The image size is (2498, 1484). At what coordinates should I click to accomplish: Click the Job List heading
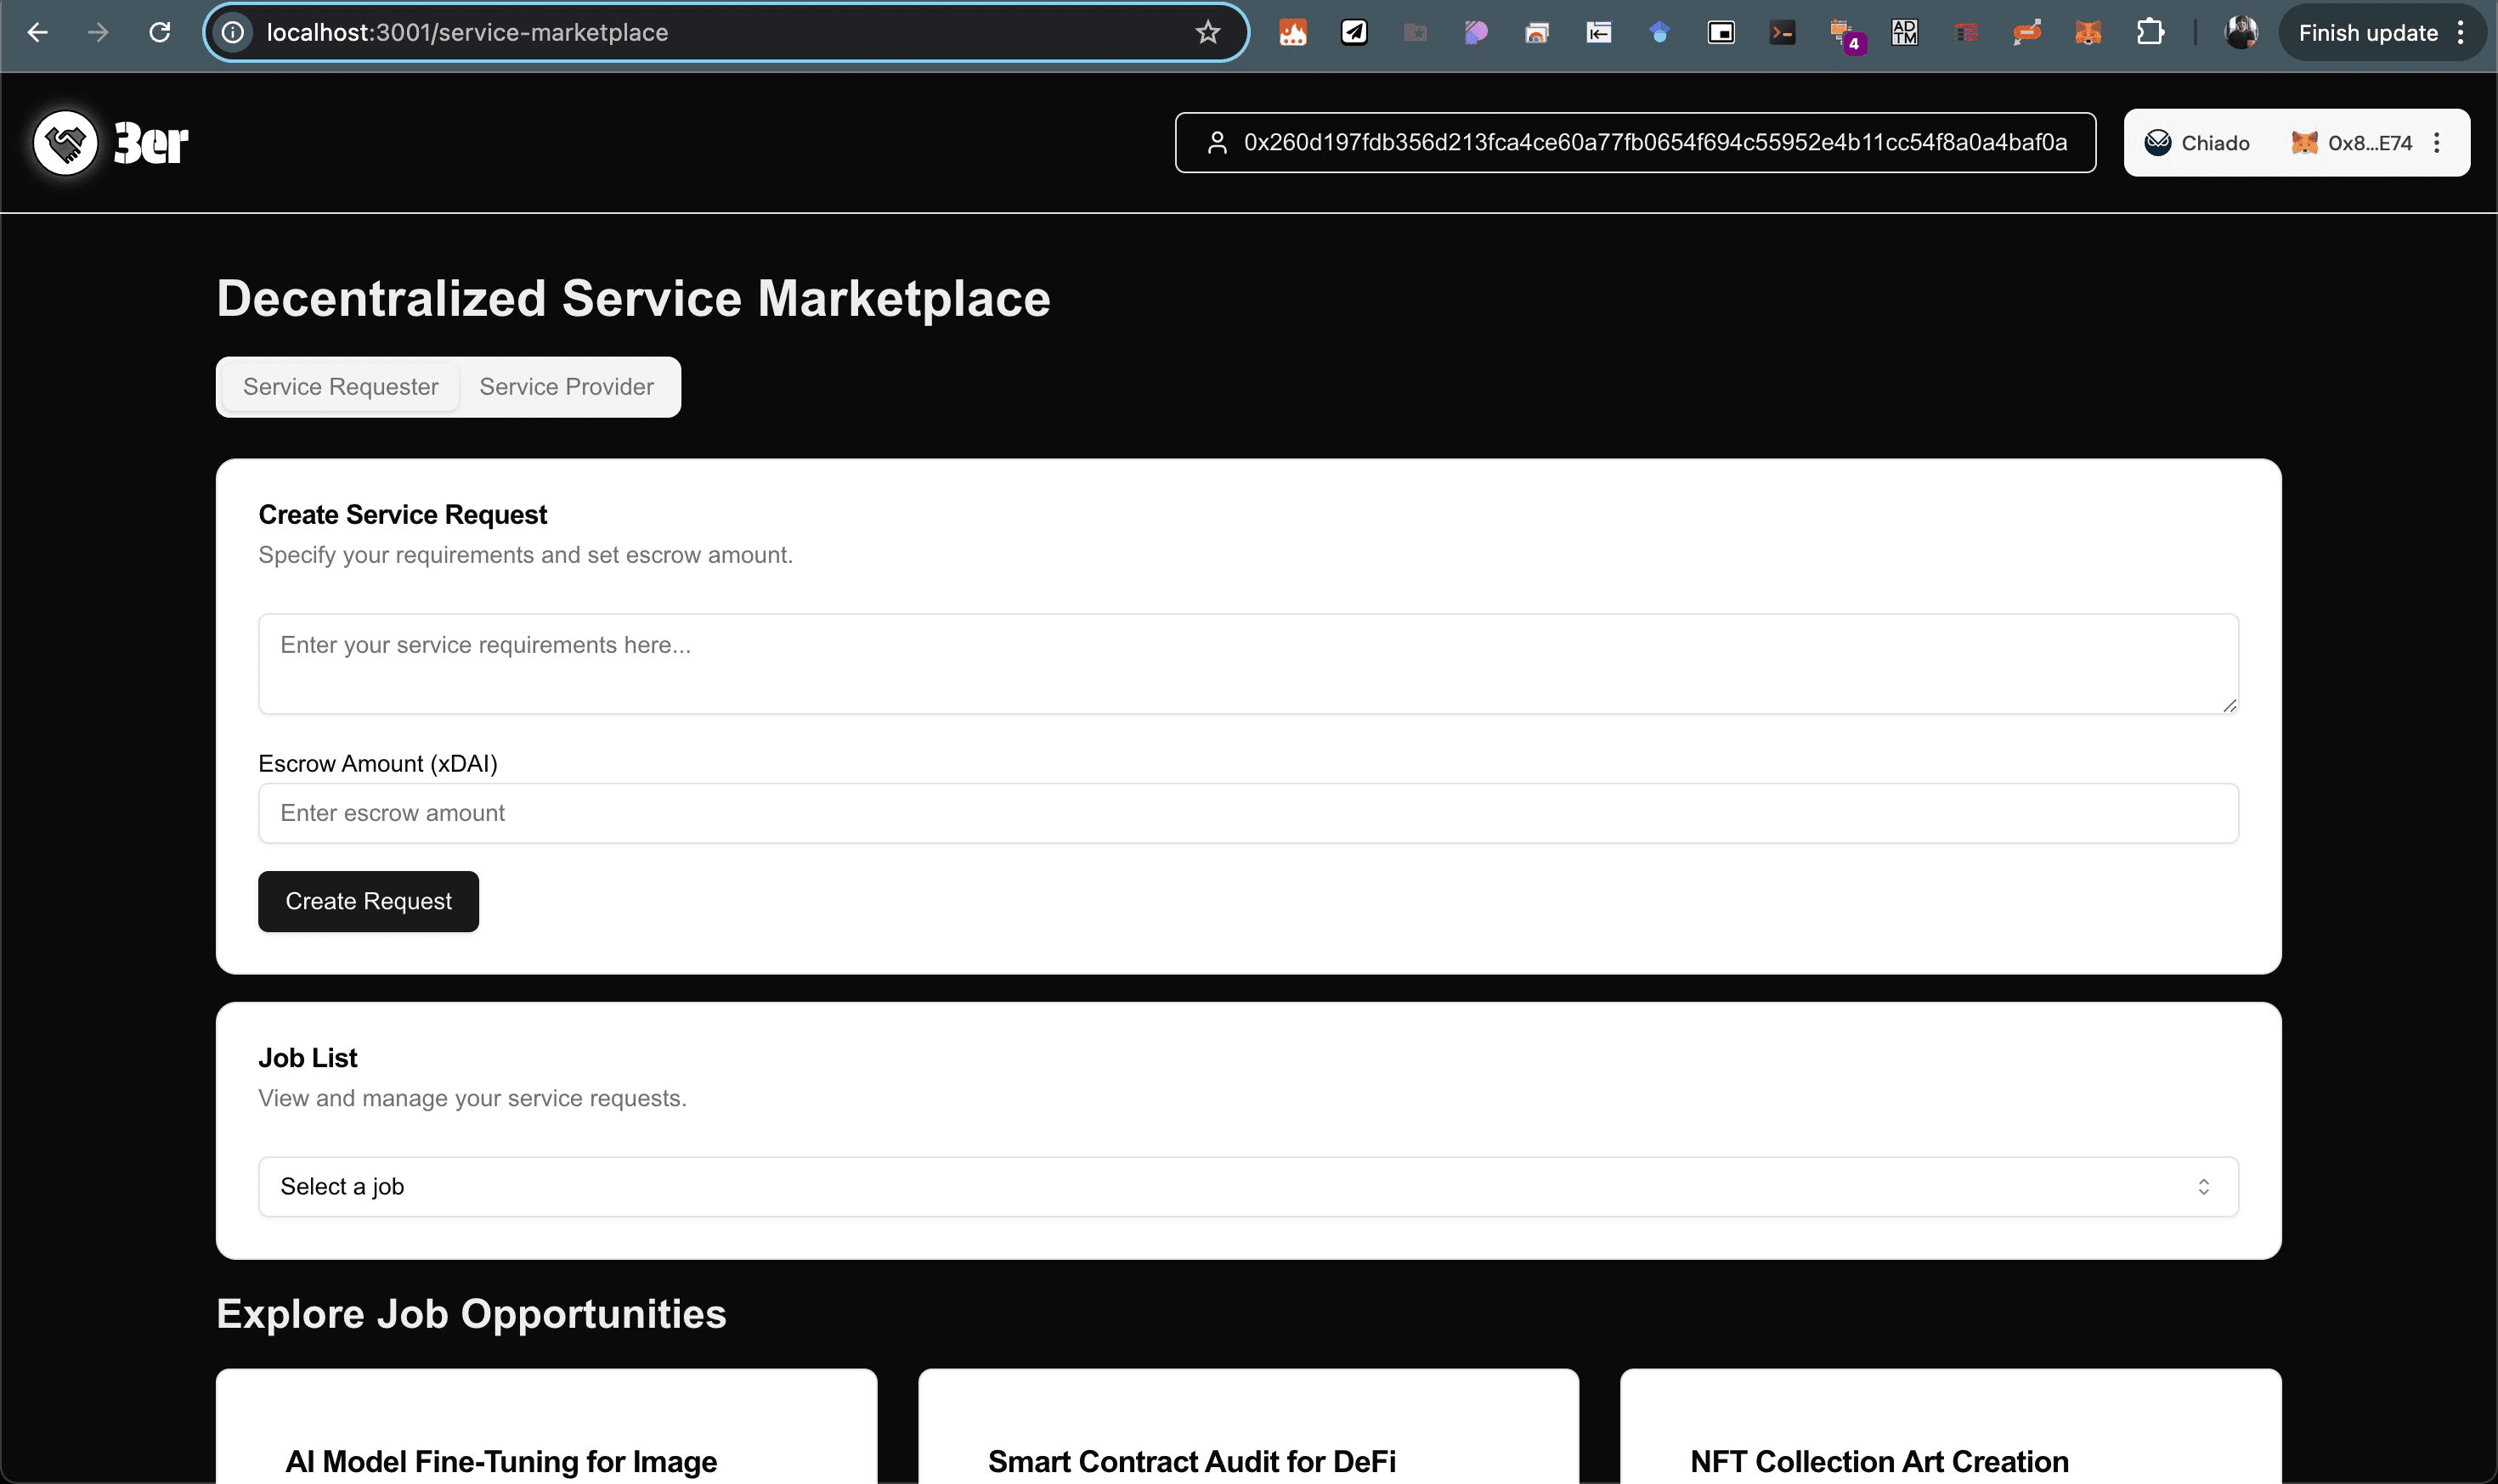click(308, 1058)
